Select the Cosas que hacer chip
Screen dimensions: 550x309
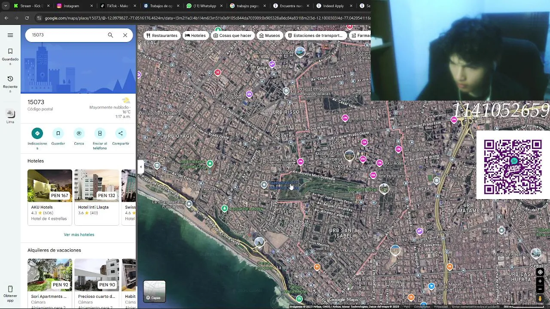232,36
